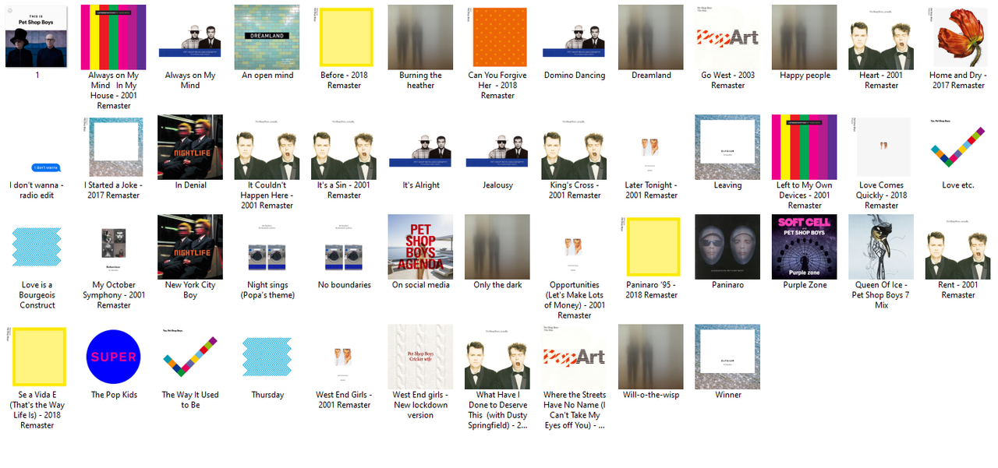Click the "Winner" thumbnail
Screen dimensions: 998x468
click(x=727, y=357)
